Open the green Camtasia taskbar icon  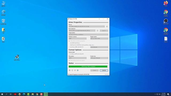pyautogui.click(x=28, y=94)
